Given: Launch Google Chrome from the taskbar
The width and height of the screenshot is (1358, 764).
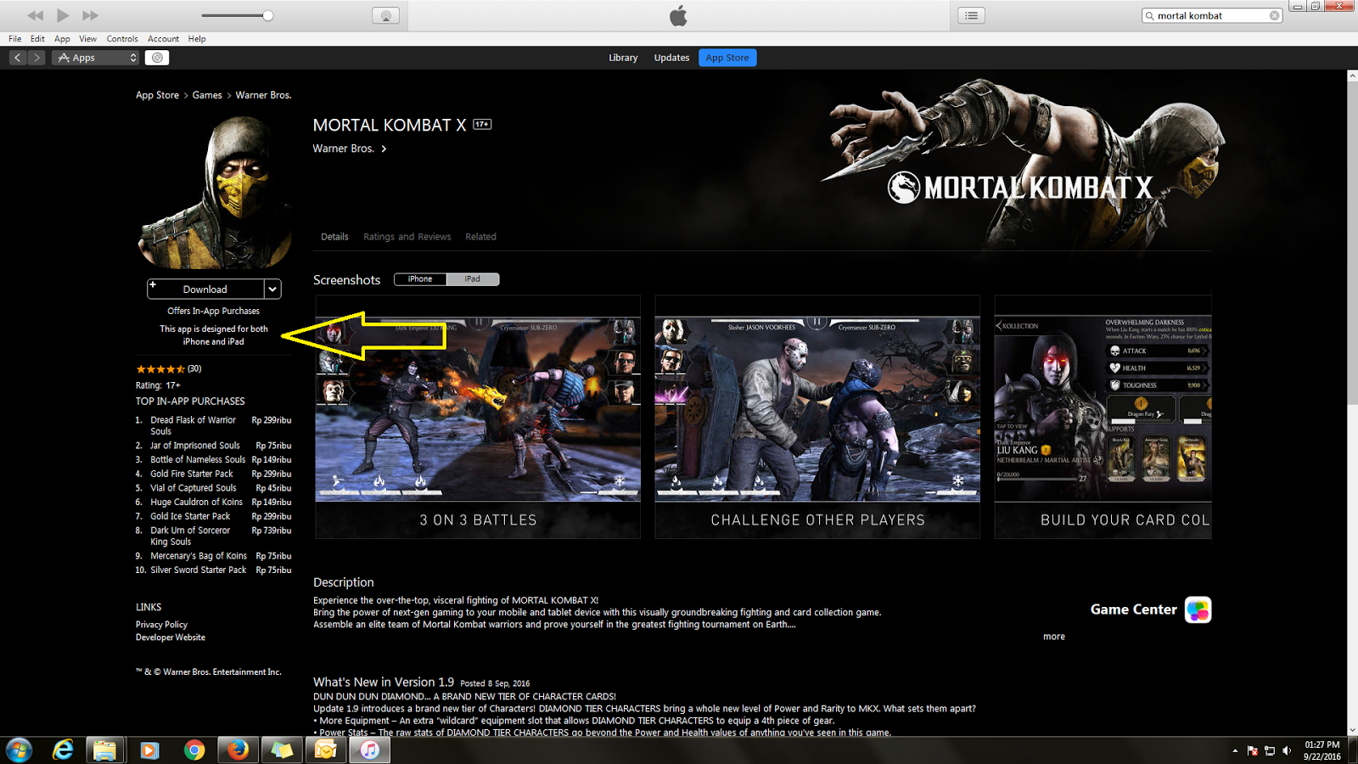Looking at the screenshot, I should click(x=194, y=750).
